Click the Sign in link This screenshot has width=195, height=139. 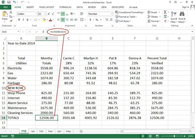(x=186, y=7)
